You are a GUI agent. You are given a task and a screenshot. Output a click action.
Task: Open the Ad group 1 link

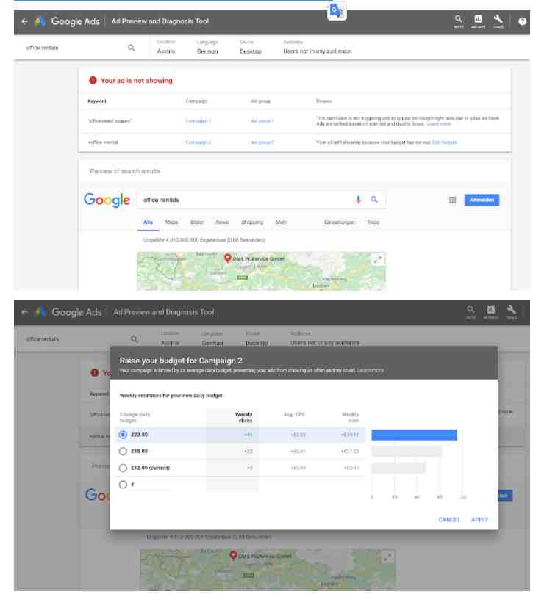(x=262, y=121)
